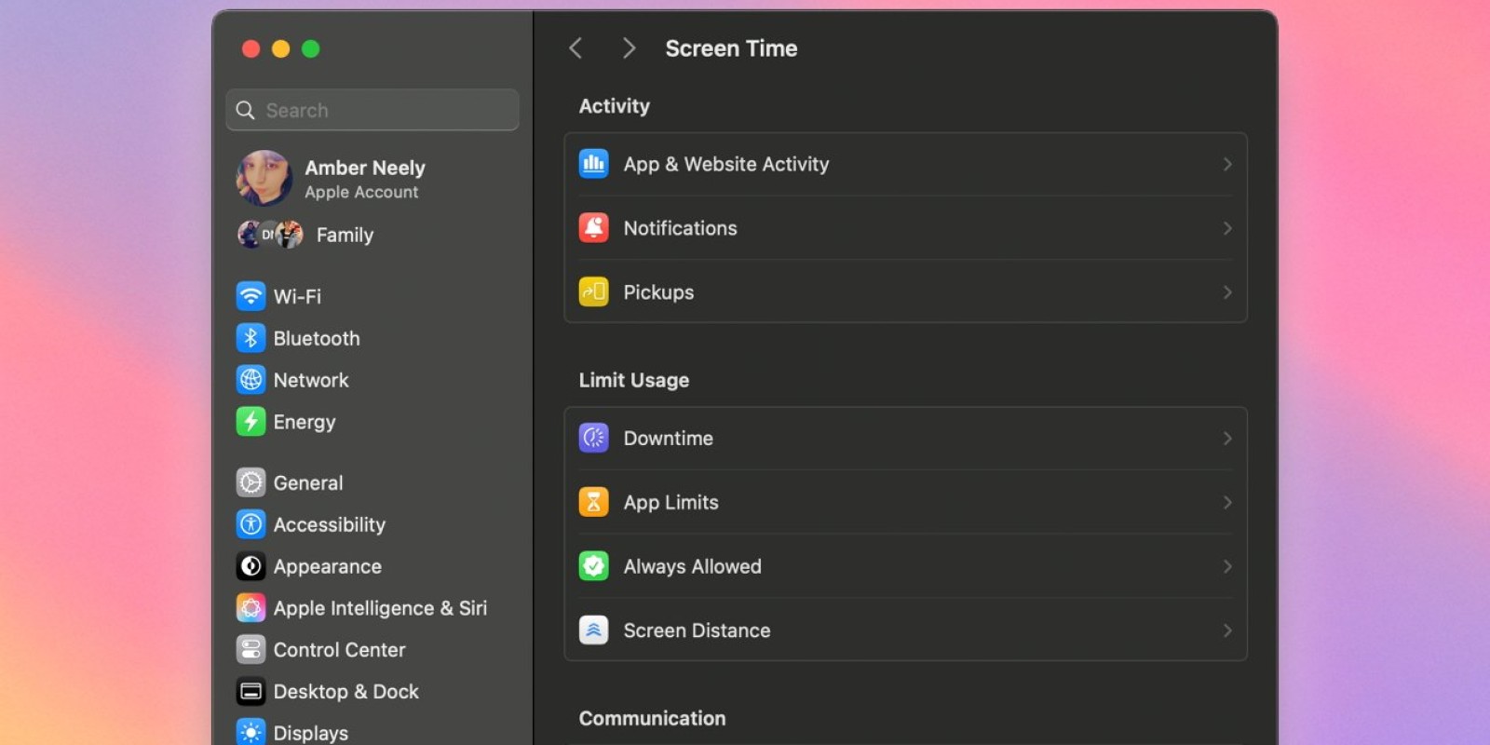This screenshot has height=745, width=1490.
Task: Click the Screen Time title text
Action: [x=731, y=48]
